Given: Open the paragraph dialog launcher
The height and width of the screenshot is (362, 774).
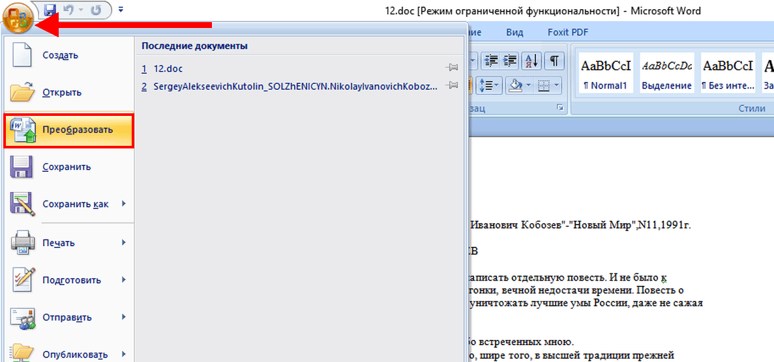Looking at the screenshot, I should click(560, 108).
